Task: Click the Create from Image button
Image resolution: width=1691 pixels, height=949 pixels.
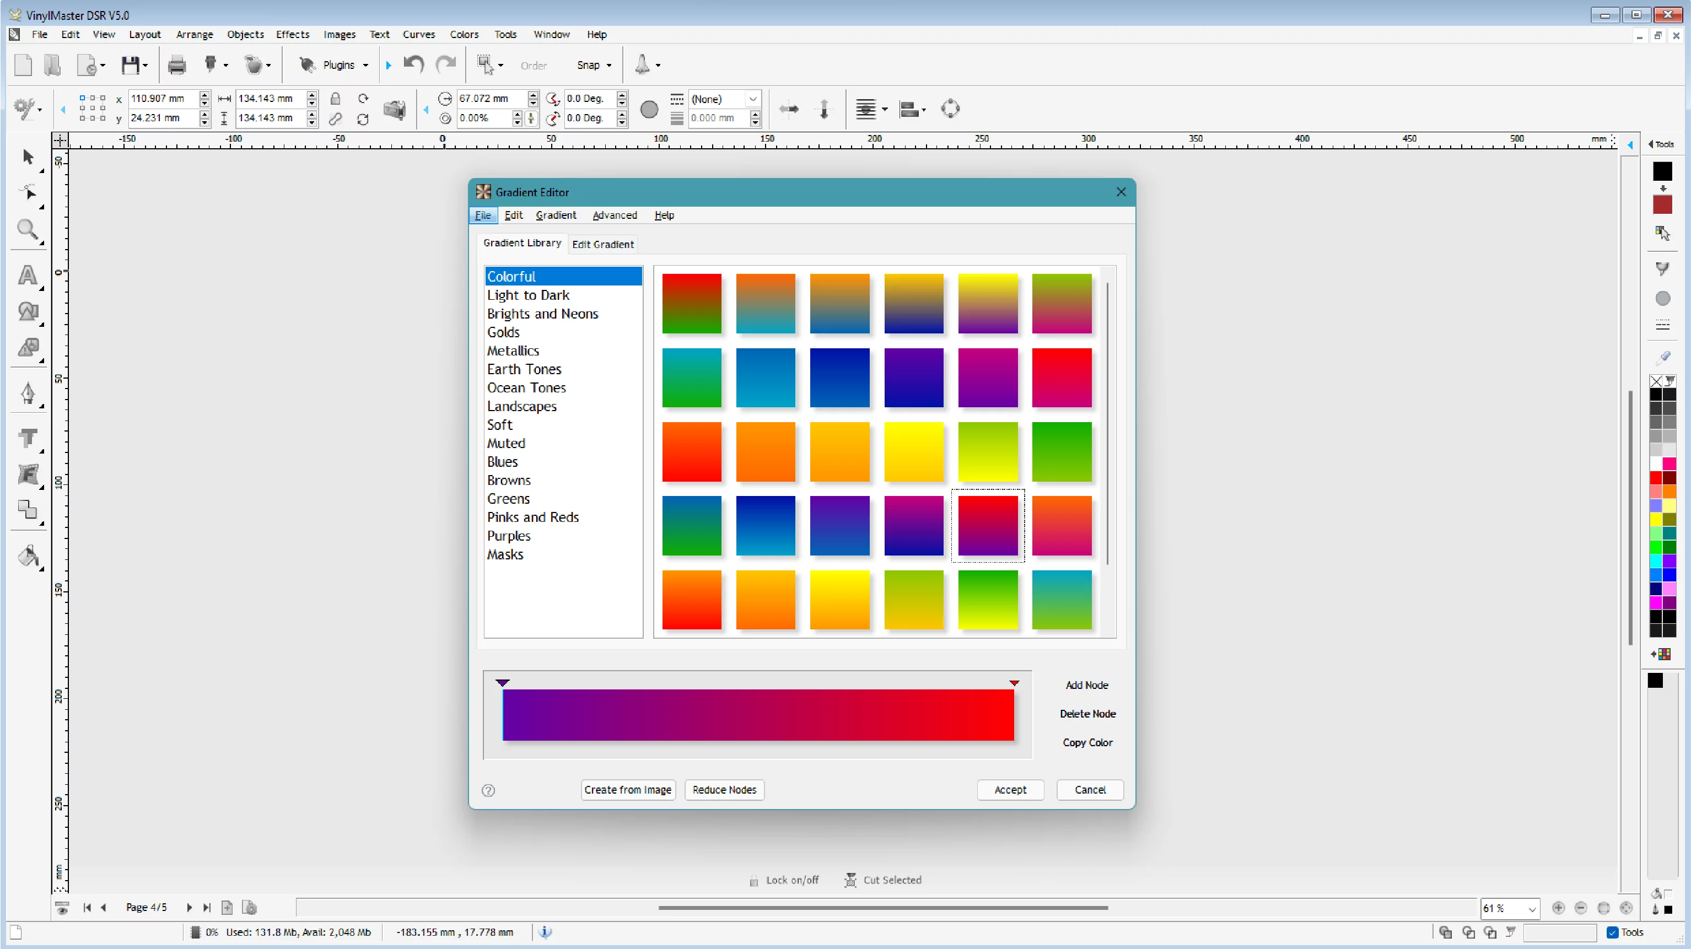Action: point(628,790)
